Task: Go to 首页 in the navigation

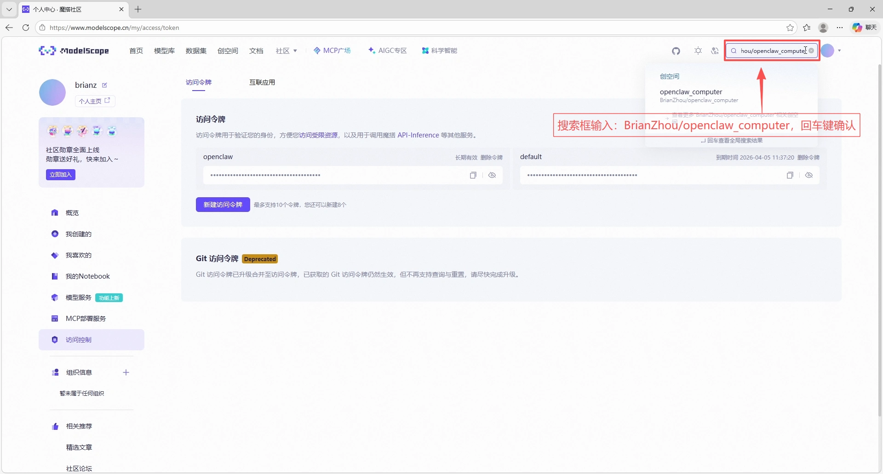Action: coord(136,51)
